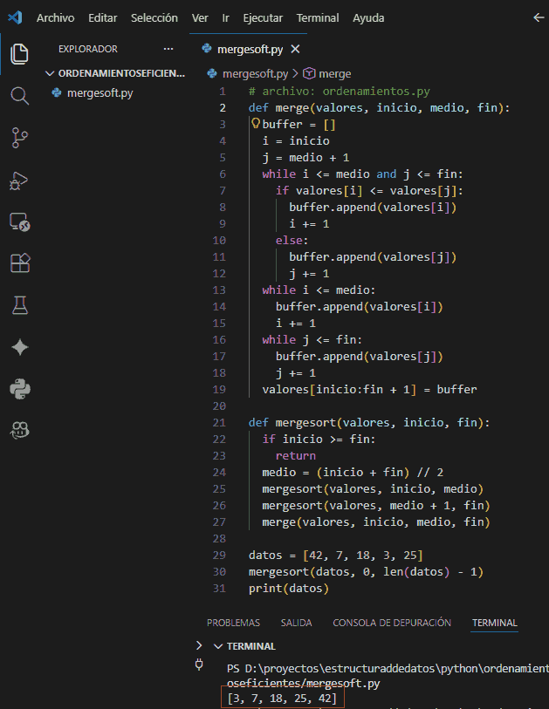Open the Source Control view icon
549x709 pixels.
click(19, 138)
